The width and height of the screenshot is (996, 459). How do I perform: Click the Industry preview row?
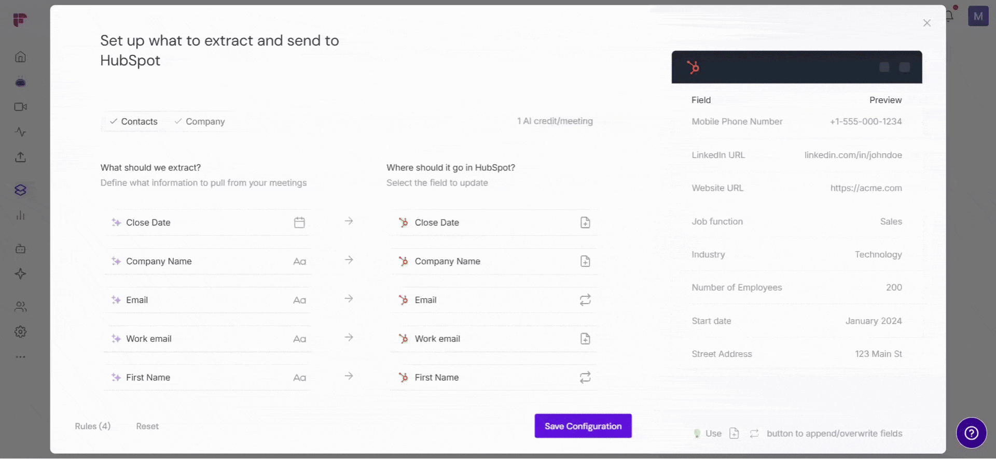click(x=797, y=254)
